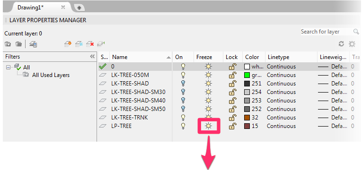362x170 pixels.
Task: Turn on LK-TREE-SHAD layer bulb
Action: (183, 84)
